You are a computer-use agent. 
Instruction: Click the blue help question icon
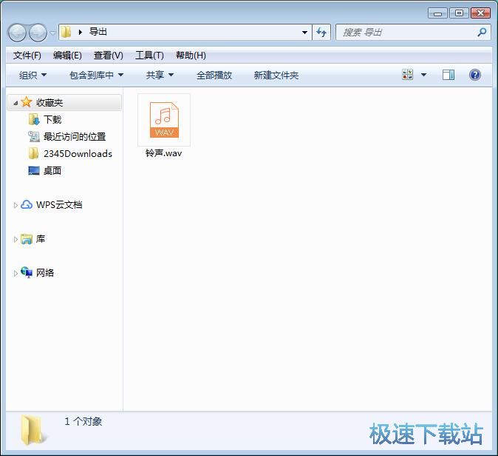pyautogui.click(x=474, y=75)
